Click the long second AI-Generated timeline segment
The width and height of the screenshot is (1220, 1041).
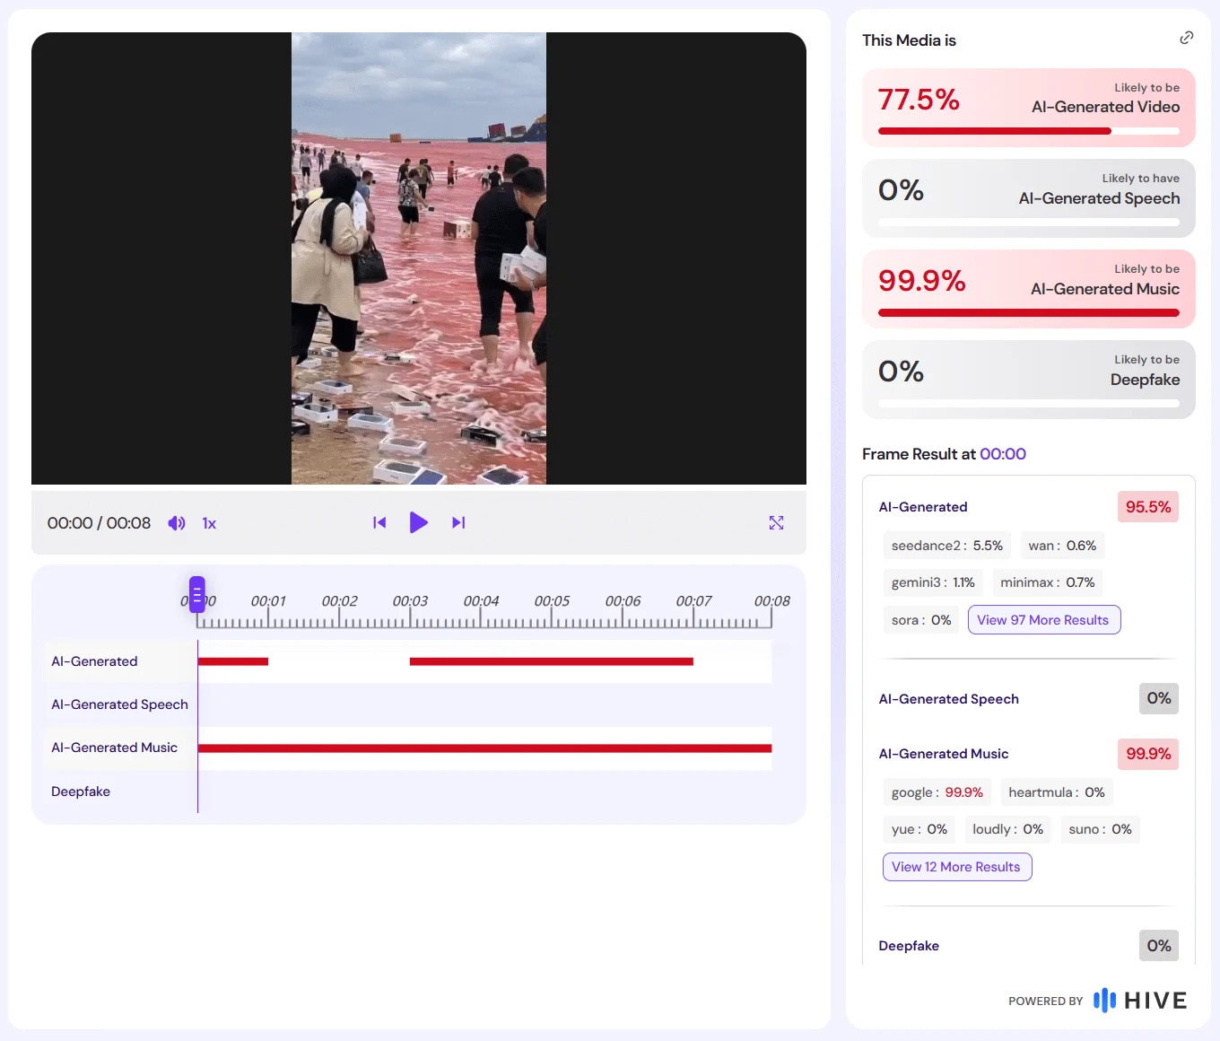point(552,661)
